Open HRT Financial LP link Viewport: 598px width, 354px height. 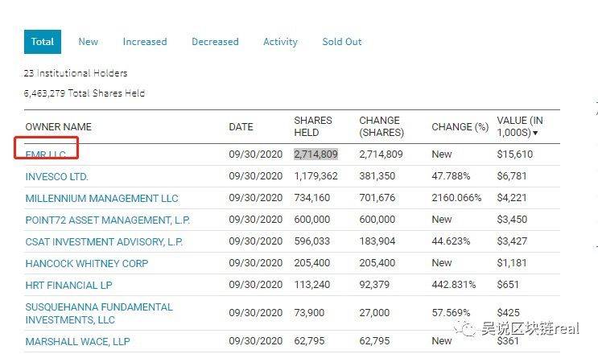68,285
